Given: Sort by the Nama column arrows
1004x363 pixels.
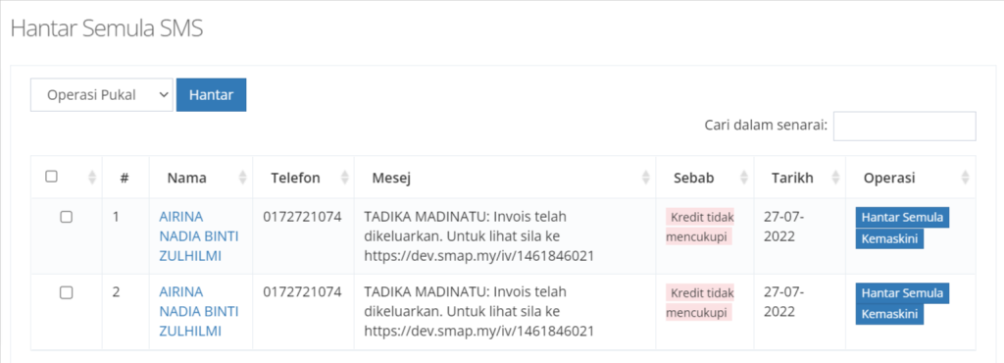Looking at the screenshot, I should click(243, 178).
